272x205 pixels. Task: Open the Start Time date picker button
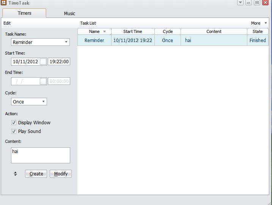tap(43, 61)
